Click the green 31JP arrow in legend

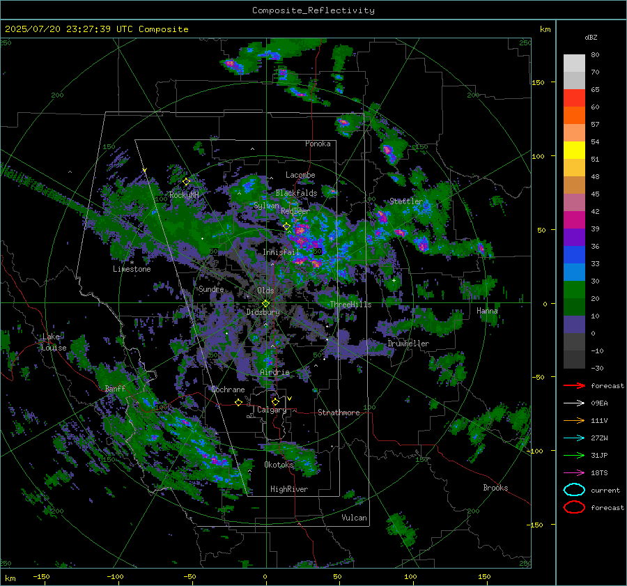point(574,455)
